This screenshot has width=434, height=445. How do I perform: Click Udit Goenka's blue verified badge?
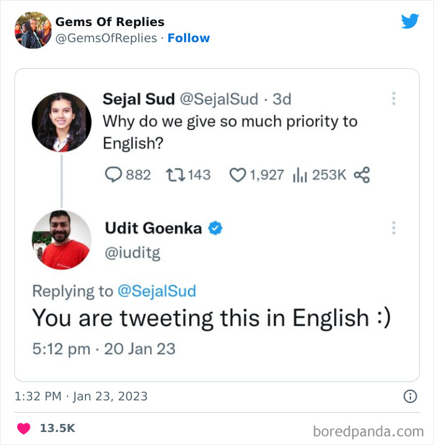click(215, 229)
